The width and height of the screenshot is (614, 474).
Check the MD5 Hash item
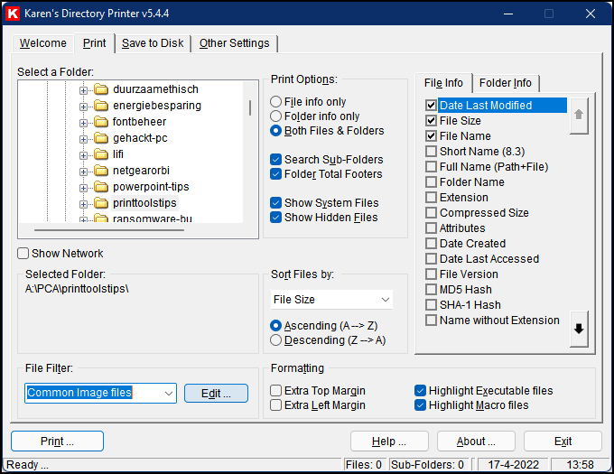point(431,290)
